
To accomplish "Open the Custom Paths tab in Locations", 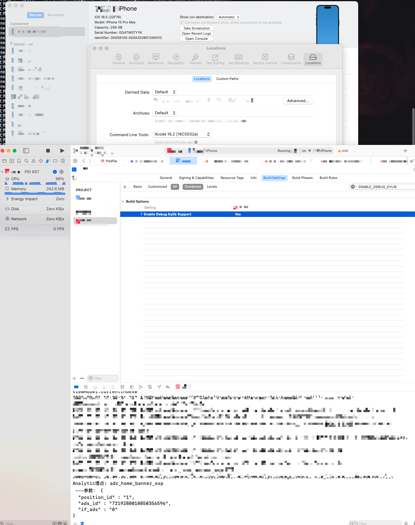I will [227, 79].
